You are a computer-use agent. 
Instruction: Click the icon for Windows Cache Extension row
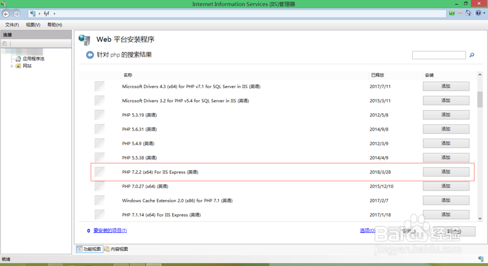[x=100, y=200]
